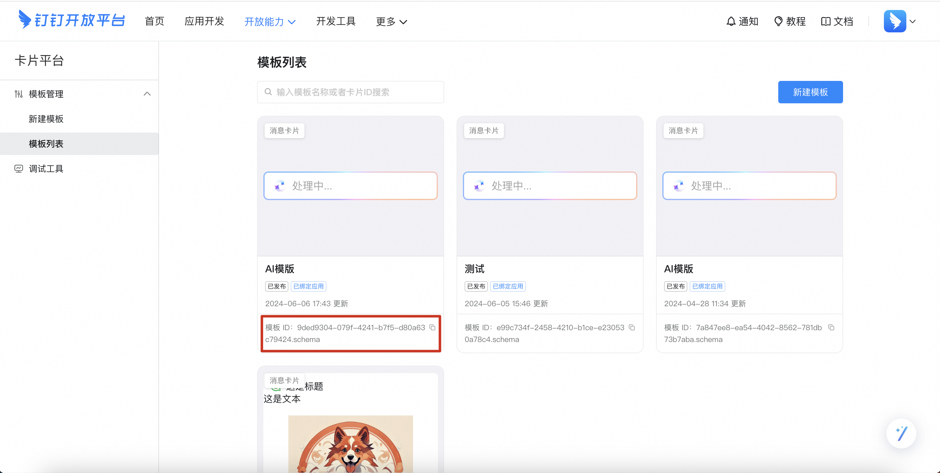Open the 测试 template card preview
The image size is (940, 473).
pyautogui.click(x=549, y=186)
